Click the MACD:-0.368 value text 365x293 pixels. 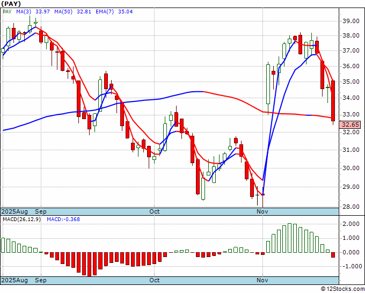point(63,219)
